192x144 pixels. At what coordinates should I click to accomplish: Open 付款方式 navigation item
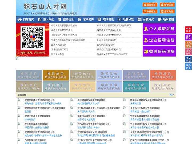pos(149,19)
